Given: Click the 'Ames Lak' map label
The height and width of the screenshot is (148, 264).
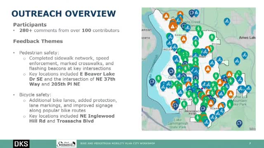Looking at the screenshot, I should pyautogui.click(x=247, y=37).
